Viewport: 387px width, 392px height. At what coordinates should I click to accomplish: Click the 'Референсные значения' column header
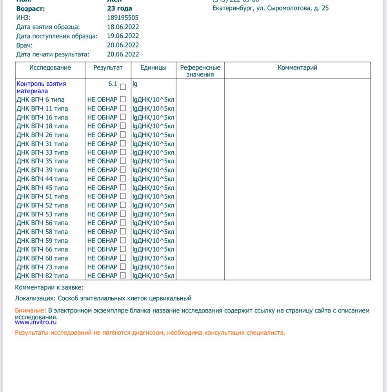coord(200,71)
